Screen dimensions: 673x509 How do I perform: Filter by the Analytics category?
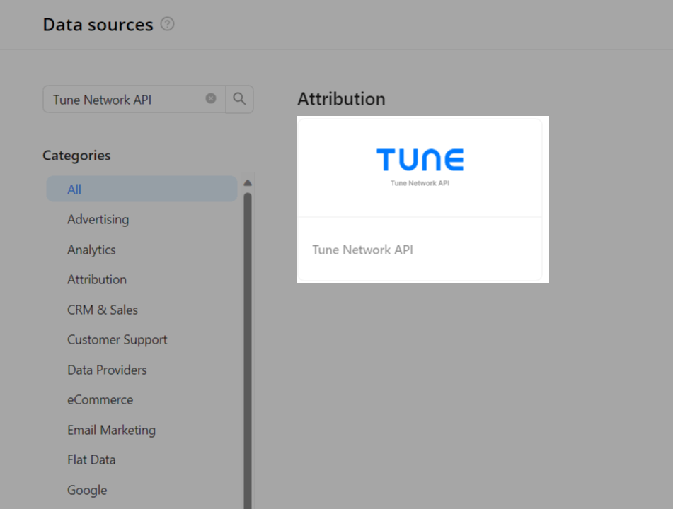point(91,250)
